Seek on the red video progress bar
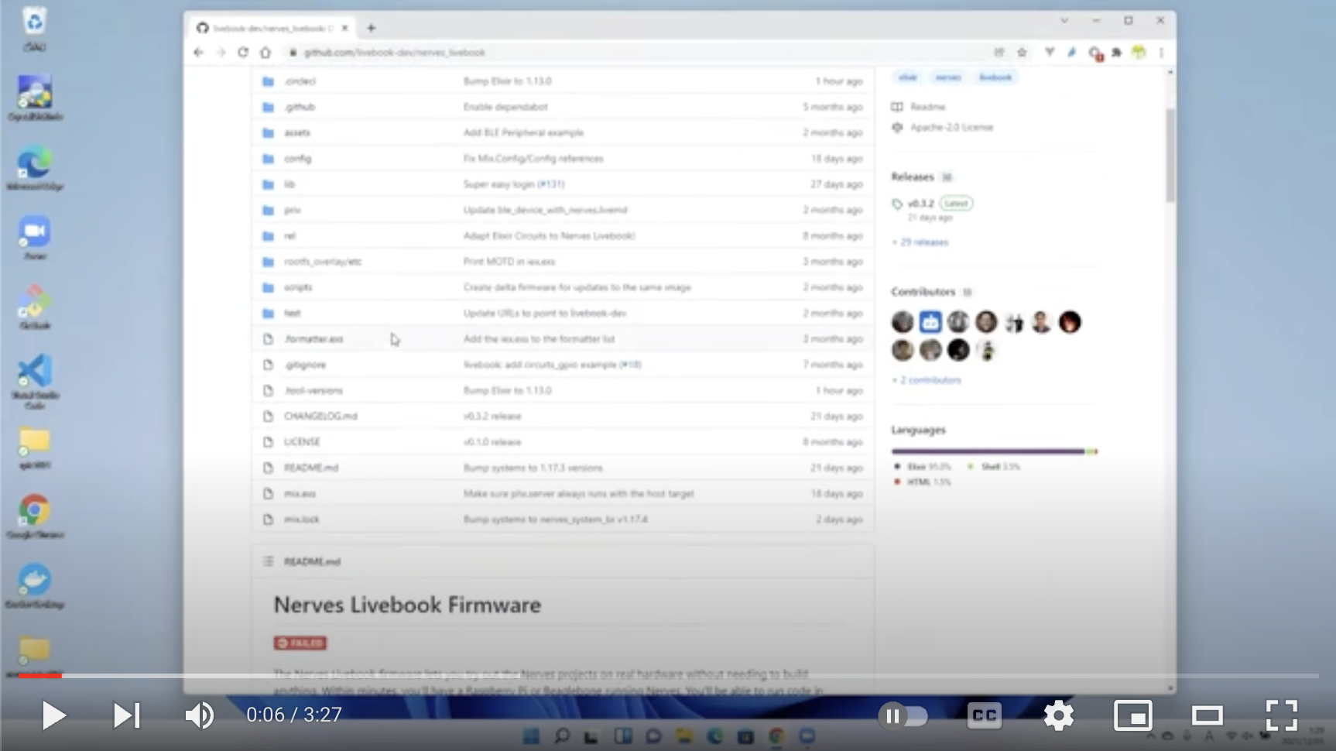This screenshot has width=1336, height=751. (x=40, y=676)
